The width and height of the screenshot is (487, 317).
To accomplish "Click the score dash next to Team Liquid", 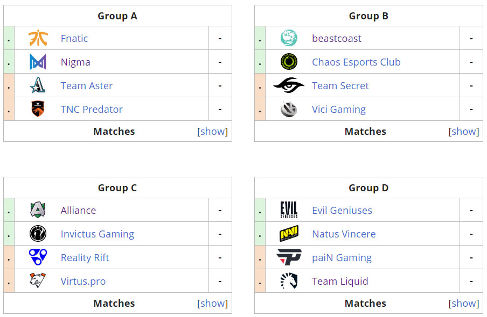I will tap(472, 281).
